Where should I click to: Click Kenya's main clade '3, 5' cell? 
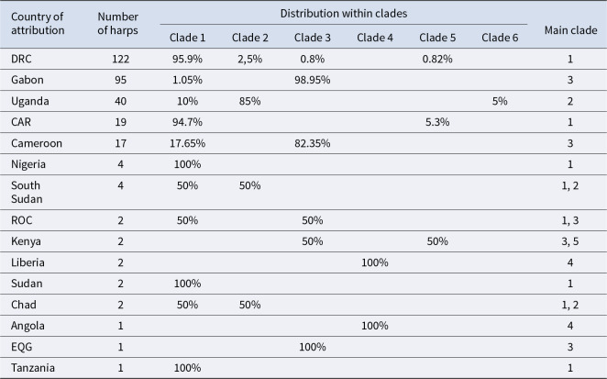(570, 241)
